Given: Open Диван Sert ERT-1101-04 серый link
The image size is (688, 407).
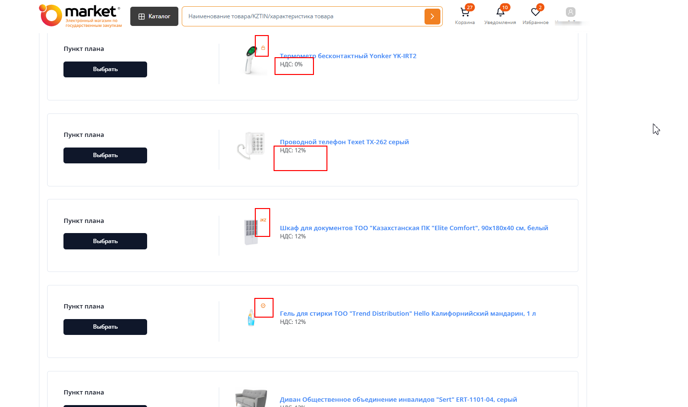Looking at the screenshot, I should point(399,399).
